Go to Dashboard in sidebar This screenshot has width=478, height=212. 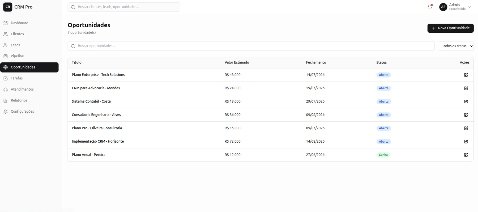29,23
